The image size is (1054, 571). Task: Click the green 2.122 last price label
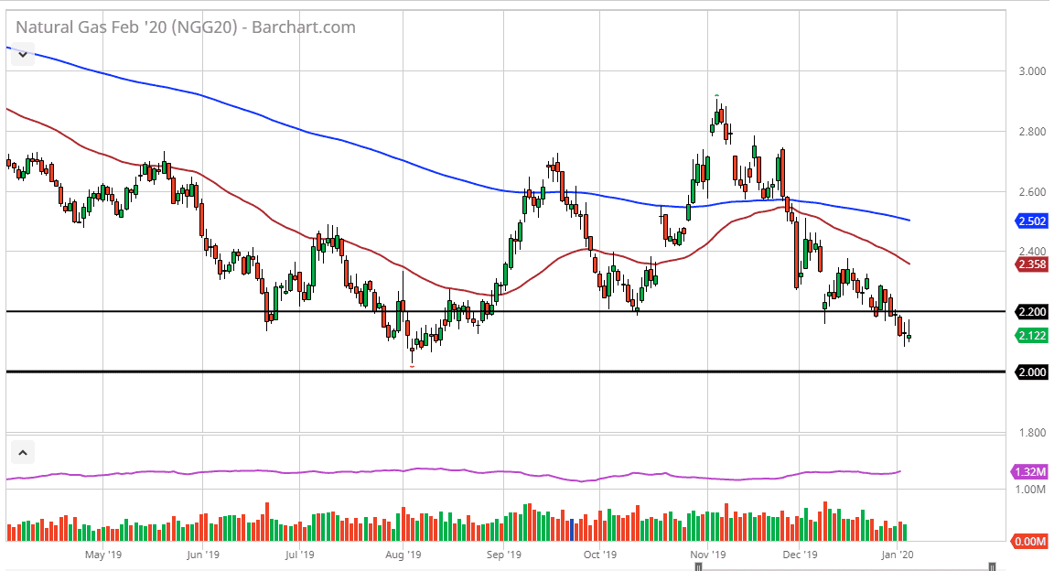coord(1032,336)
